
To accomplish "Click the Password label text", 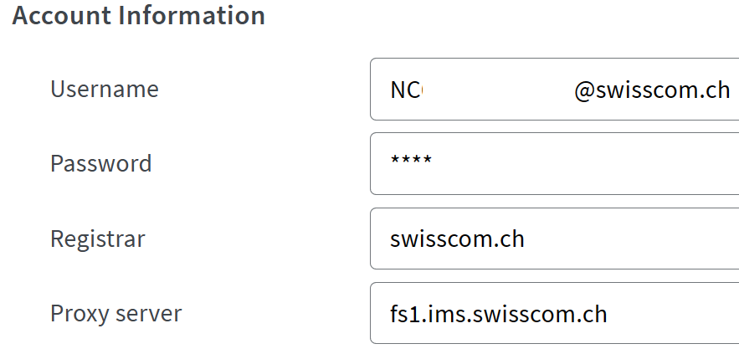I will (101, 163).
